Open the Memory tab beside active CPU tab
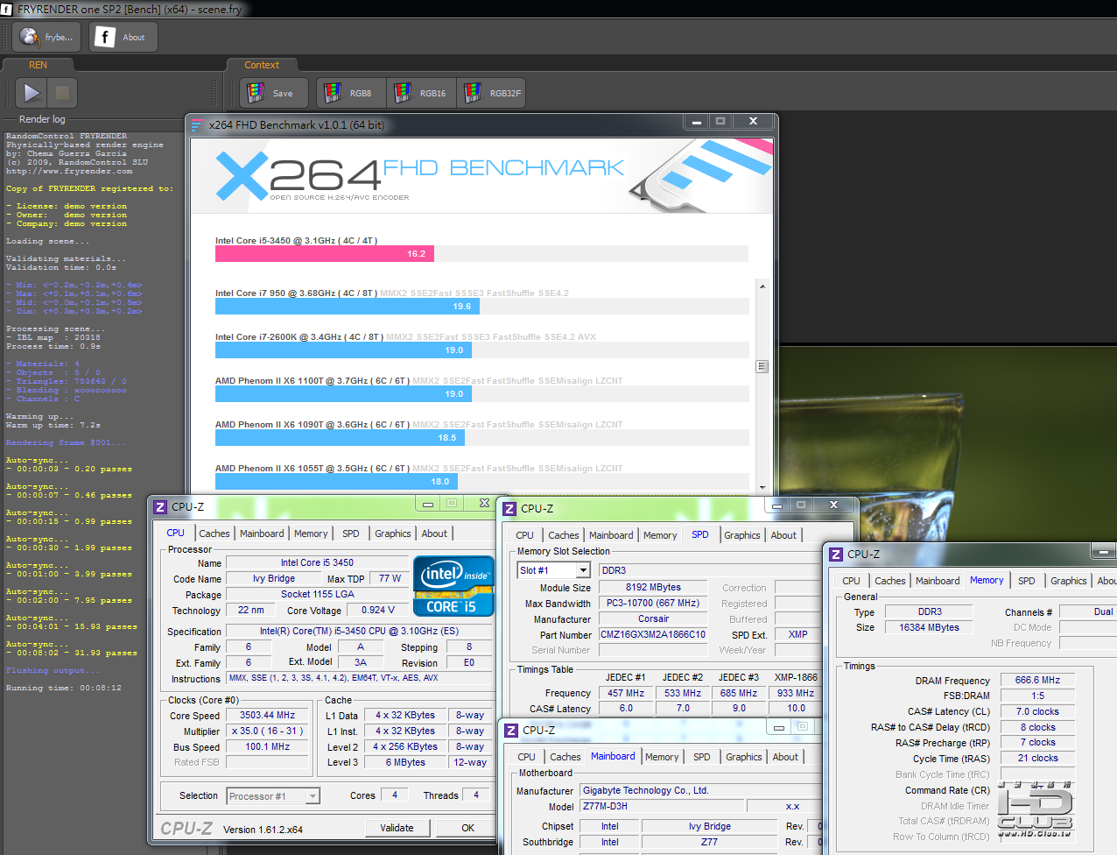 coord(311,533)
